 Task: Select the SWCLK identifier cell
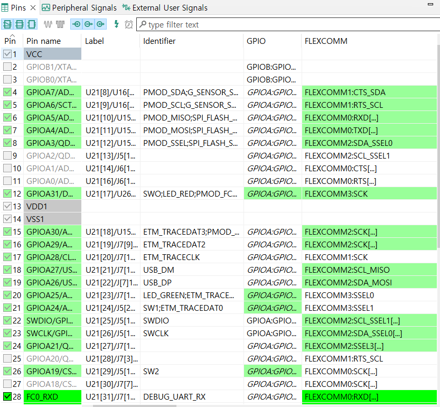coord(192,333)
